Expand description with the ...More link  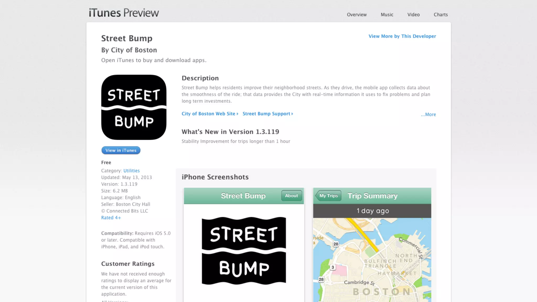click(x=428, y=115)
